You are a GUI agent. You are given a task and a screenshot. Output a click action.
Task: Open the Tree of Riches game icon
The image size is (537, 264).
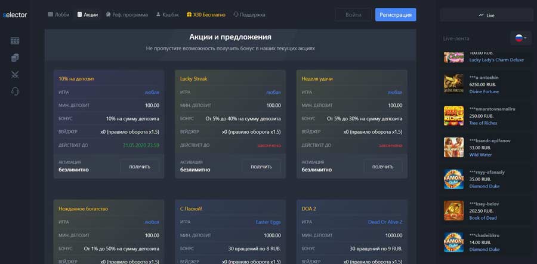click(453, 116)
